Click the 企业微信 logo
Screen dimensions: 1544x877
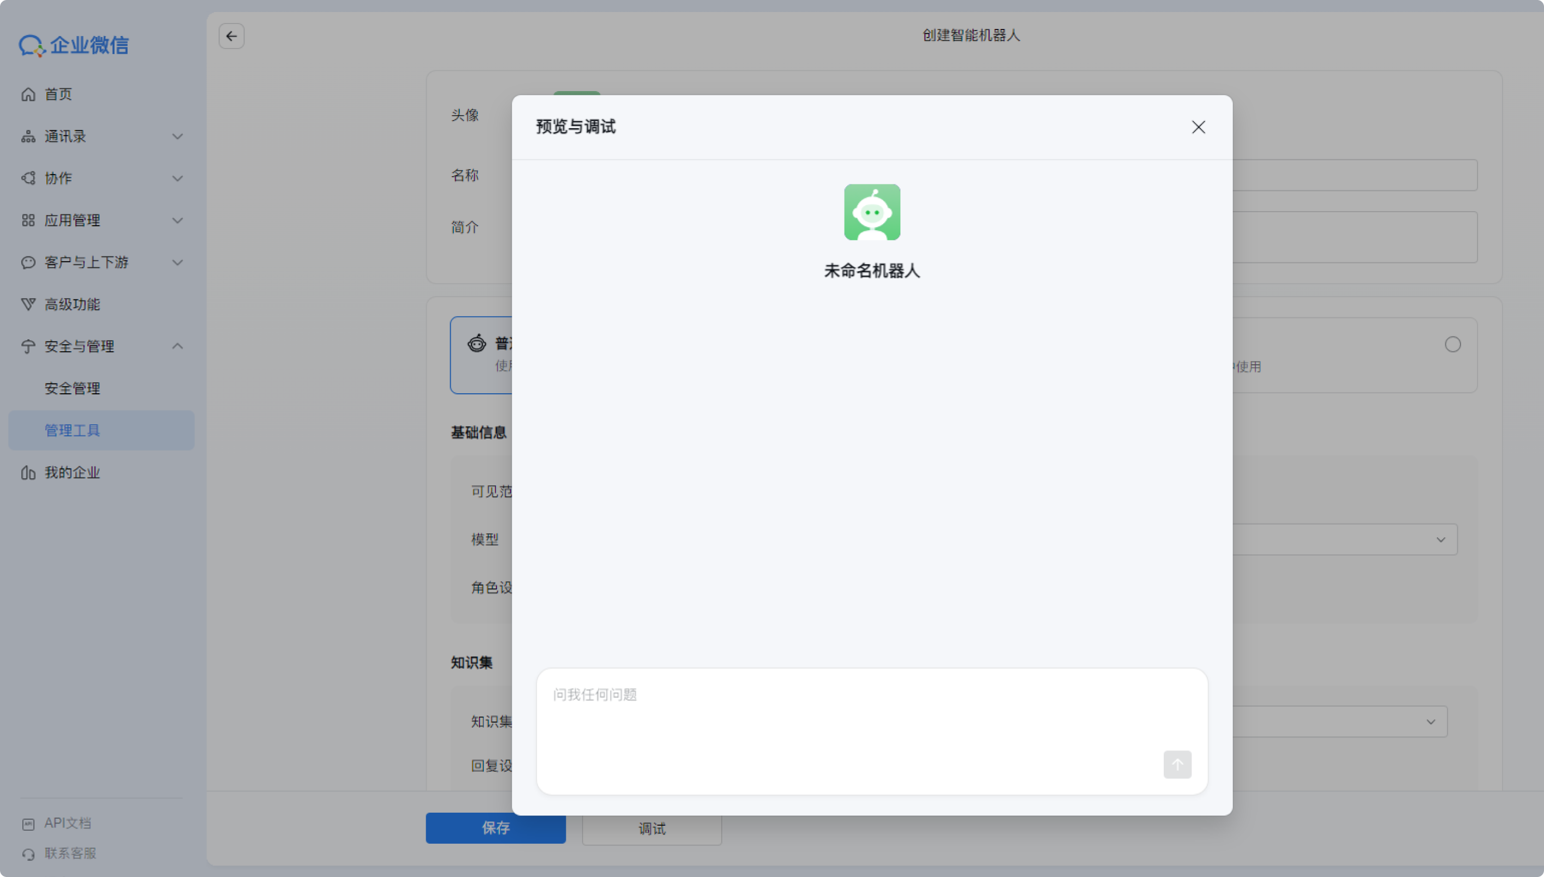pos(74,45)
